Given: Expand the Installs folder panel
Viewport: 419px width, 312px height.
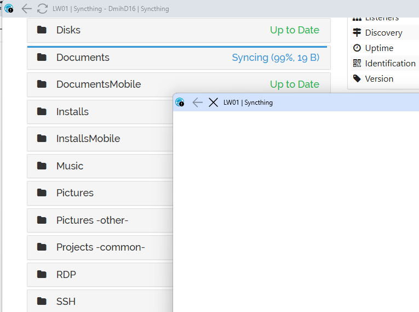Looking at the screenshot, I should pos(72,112).
